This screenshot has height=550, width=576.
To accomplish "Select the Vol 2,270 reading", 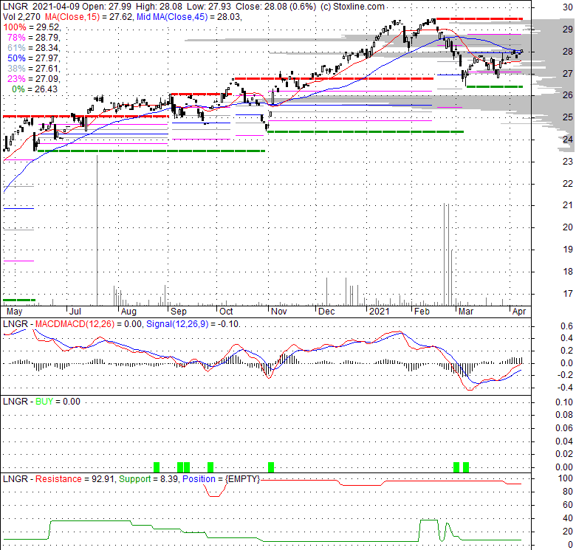I will click(21, 17).
